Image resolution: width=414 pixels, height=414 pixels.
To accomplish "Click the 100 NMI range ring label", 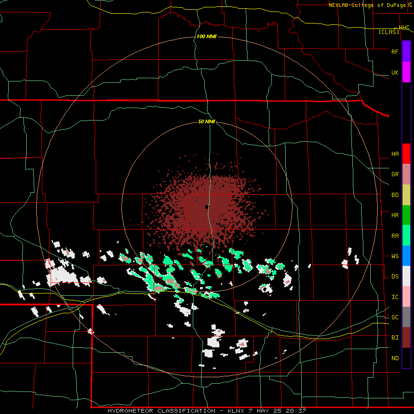I will pos(207,36).
